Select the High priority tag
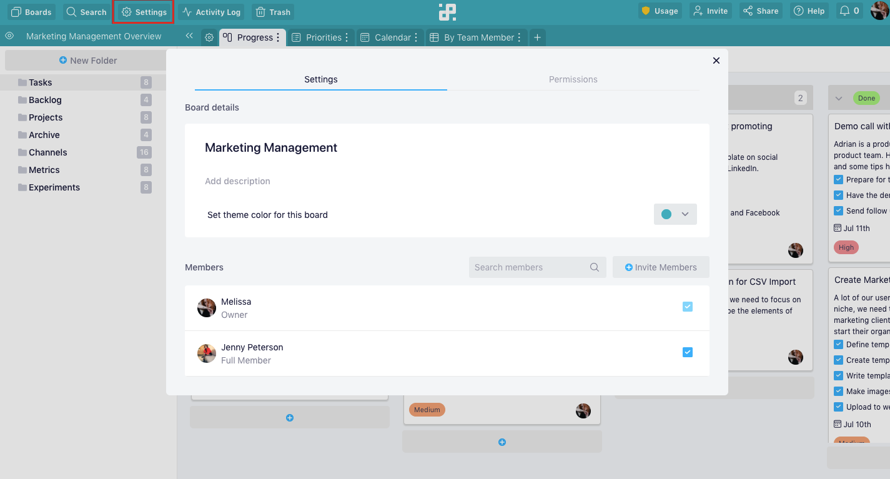Image resolution: width=890 pixels, height=479 pixels. click(x=846, y=247)
